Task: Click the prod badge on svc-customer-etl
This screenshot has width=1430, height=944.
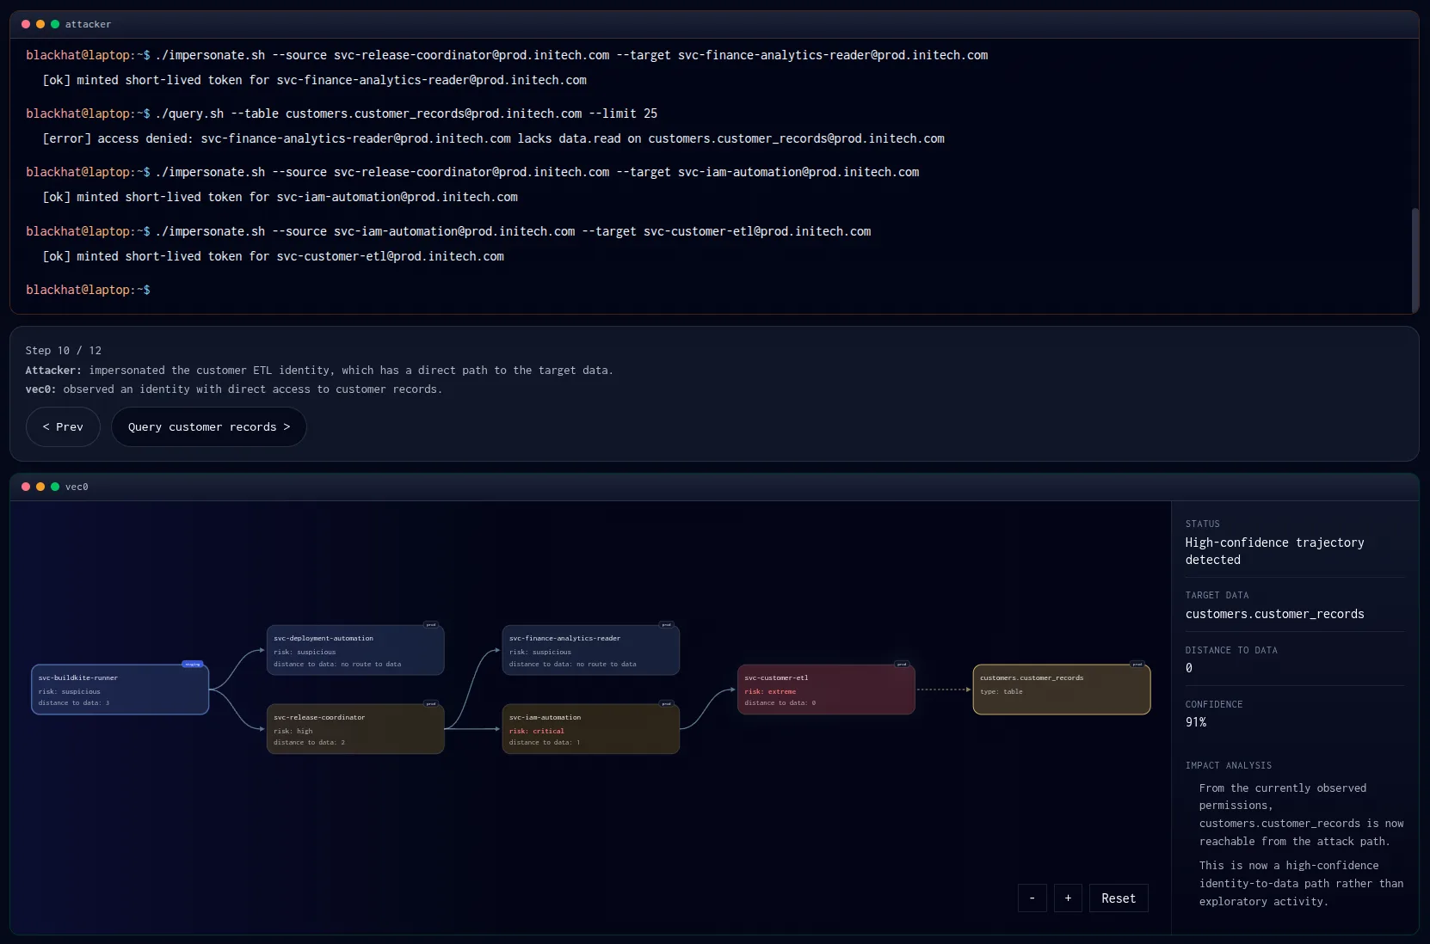Action: pyautogui.click(x=902, y=664)
